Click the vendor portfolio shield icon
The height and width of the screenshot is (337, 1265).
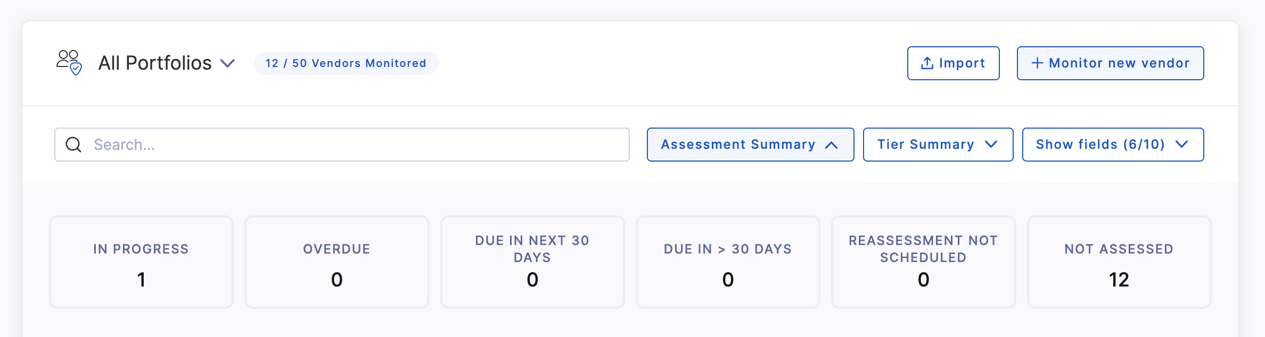(69, 63)
